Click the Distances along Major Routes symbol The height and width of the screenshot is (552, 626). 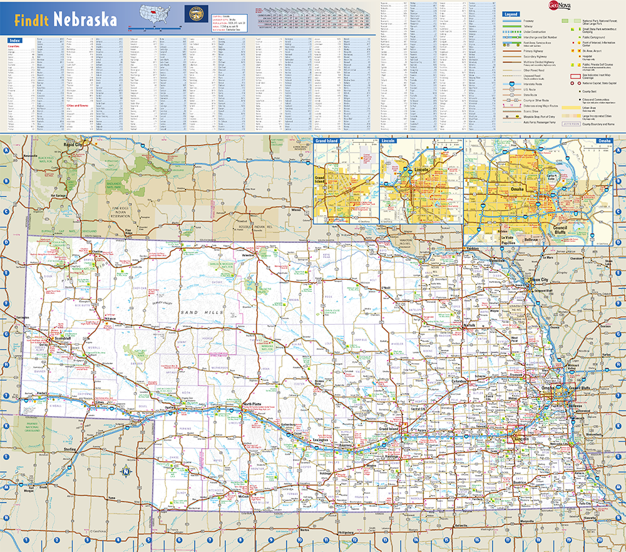coord(512,106)
